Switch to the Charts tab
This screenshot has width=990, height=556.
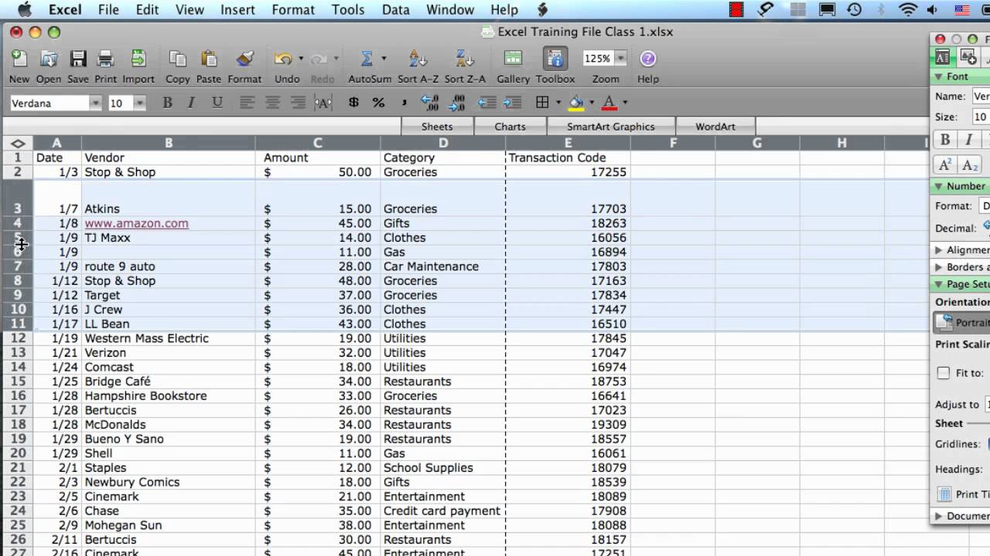pyautogui.click(x=510, y=127)
